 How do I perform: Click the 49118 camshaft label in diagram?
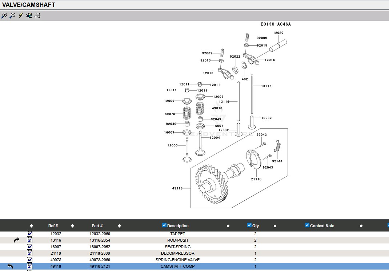tap(177, 188)
